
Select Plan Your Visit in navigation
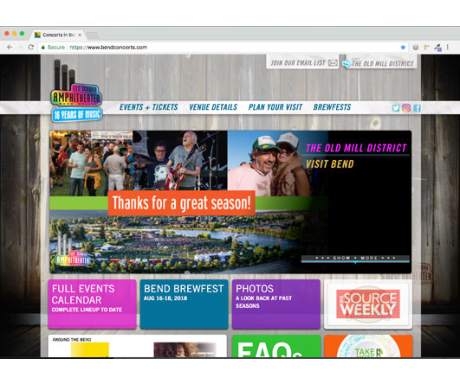(275, 107)
